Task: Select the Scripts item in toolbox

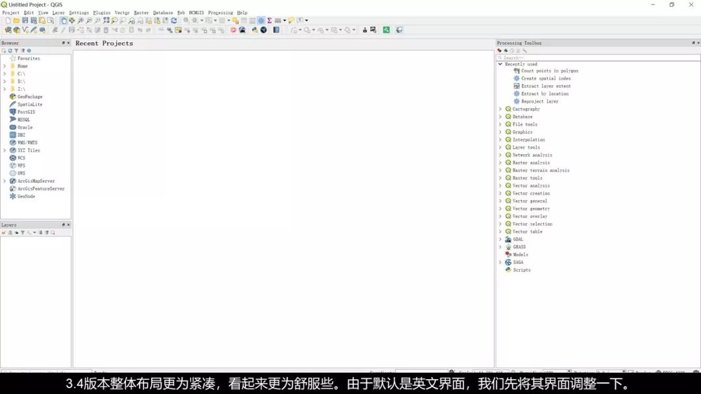Action: 521,270
